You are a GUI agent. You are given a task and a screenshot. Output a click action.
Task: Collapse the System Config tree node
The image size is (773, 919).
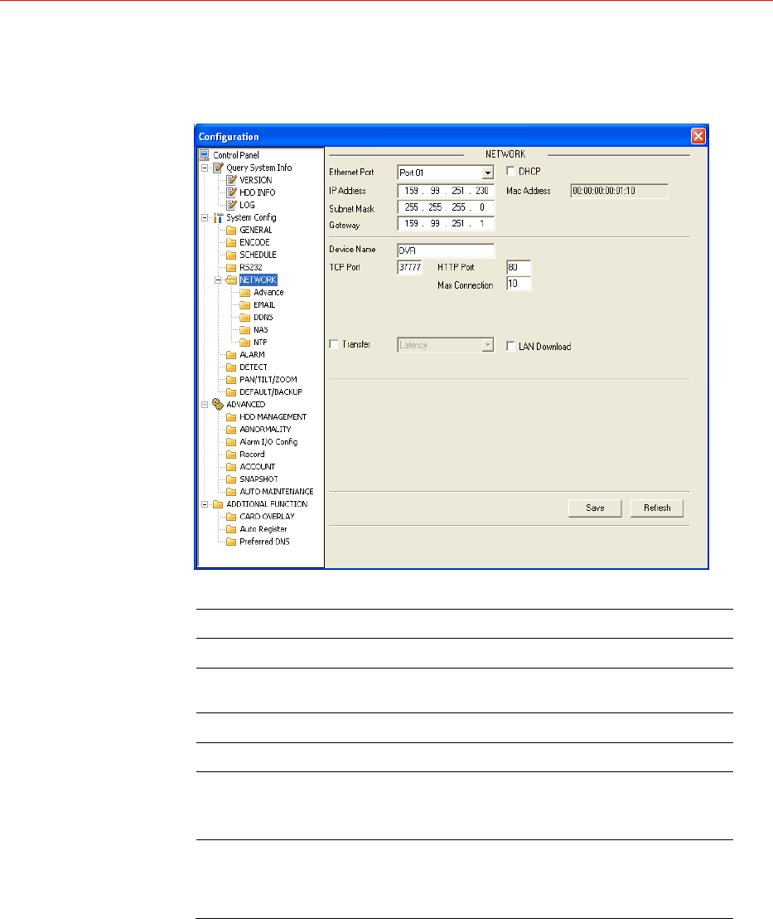[x=205, y=217]
